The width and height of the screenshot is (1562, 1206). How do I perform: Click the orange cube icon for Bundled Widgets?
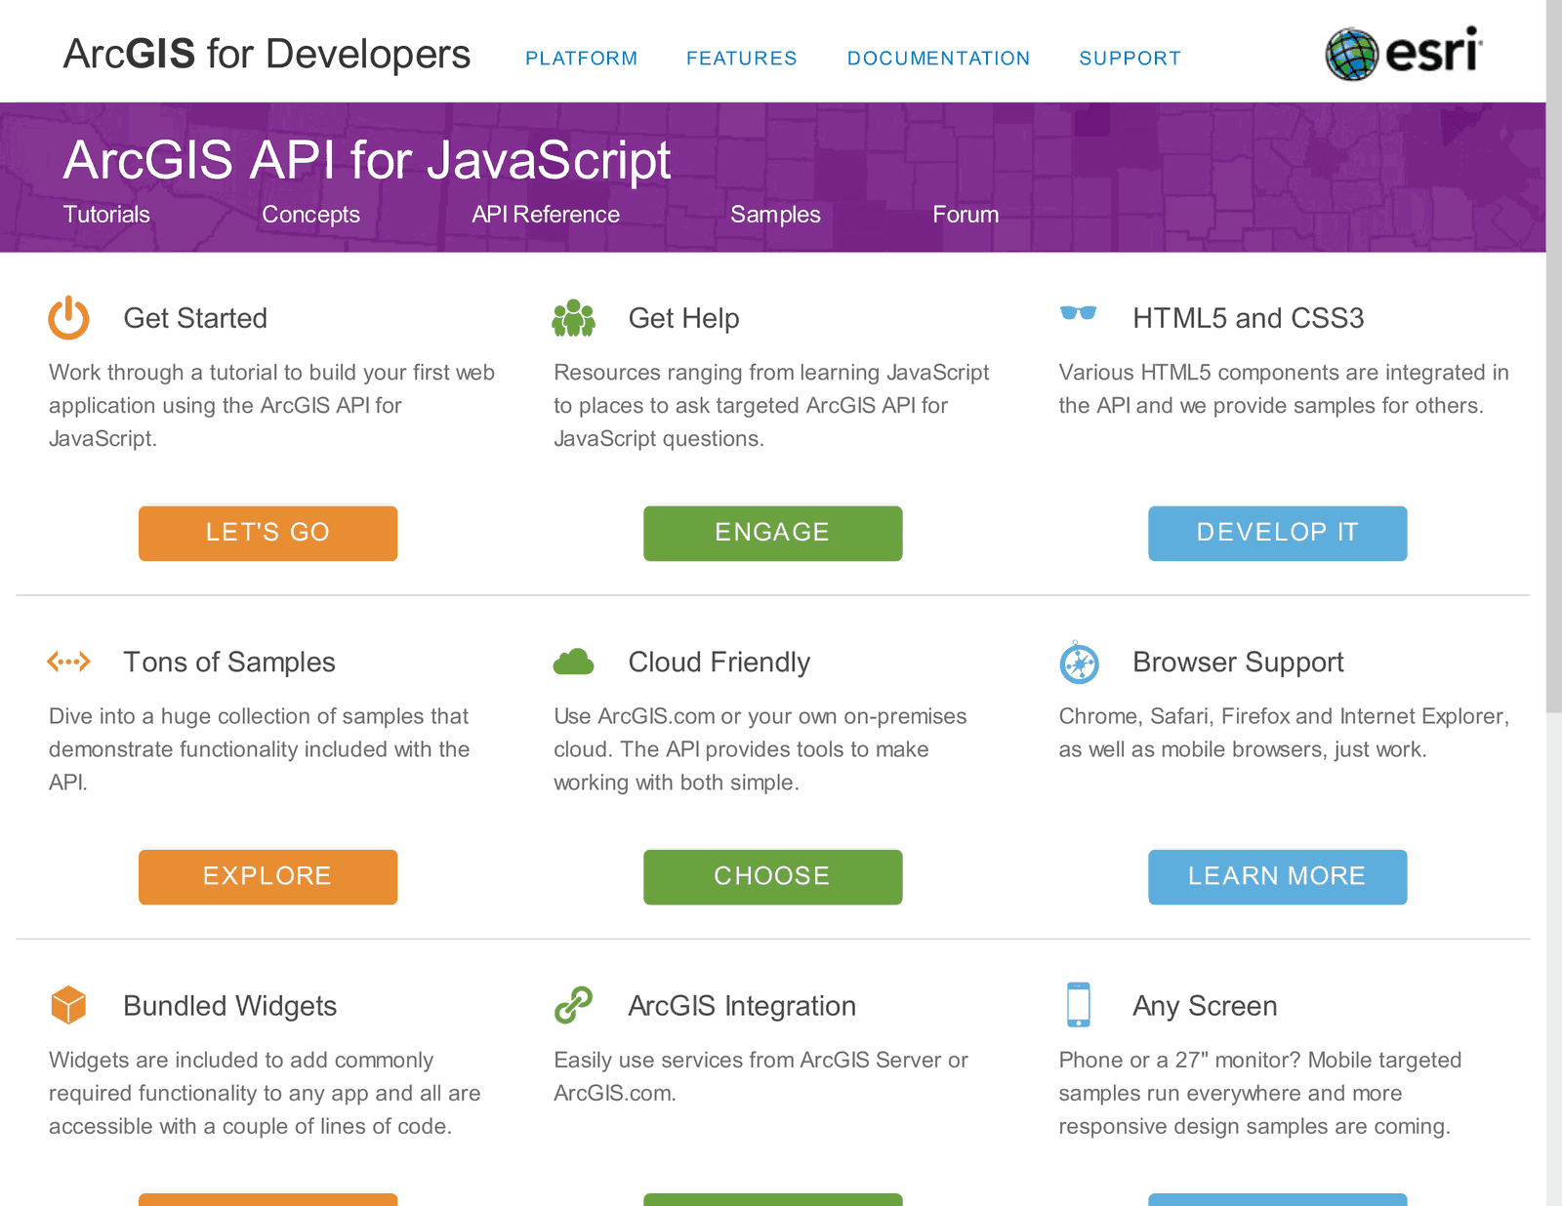68,1005
